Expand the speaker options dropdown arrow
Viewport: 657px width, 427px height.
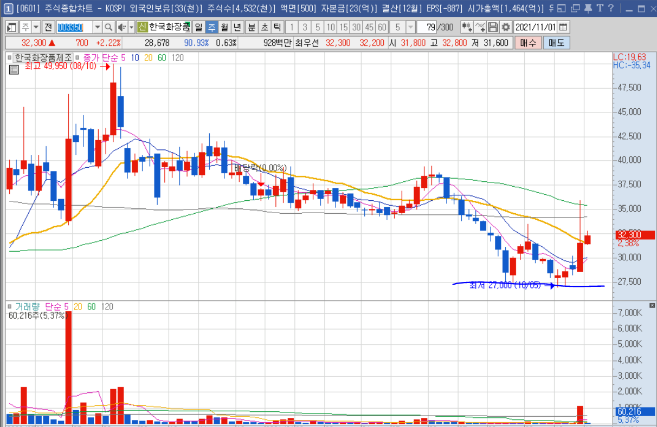[x=132, y=27]
